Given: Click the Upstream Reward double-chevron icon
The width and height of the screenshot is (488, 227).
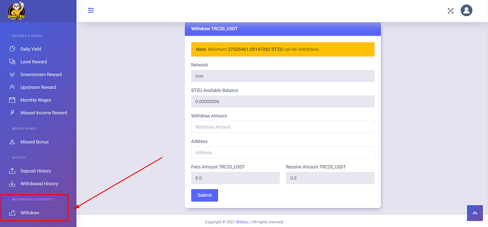Looking at the screenshot, I should [12, 87].
